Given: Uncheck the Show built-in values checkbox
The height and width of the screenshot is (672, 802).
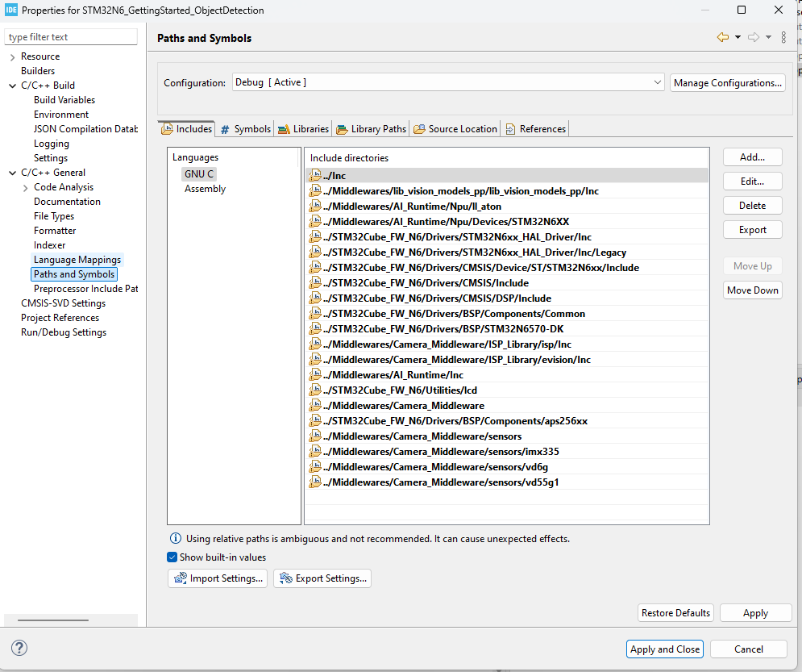Looking at the screenshot, I should 172,557.
